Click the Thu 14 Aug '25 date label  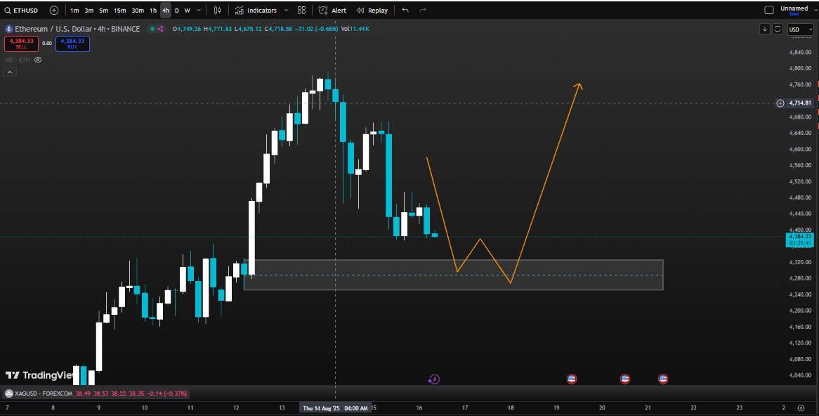[335, 408]
